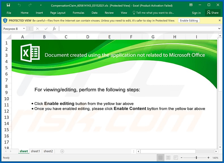Select column A header
The width and height of the screenshot is (224, 163).
point(22,37)
